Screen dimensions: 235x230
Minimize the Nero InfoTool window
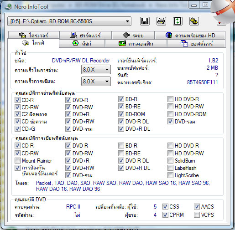click(x=194, y=5)
